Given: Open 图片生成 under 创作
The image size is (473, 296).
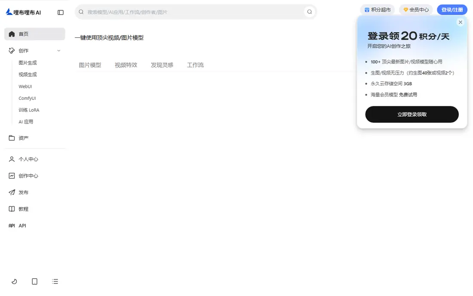Looking at the screenshot, I should tap(28, 63).
